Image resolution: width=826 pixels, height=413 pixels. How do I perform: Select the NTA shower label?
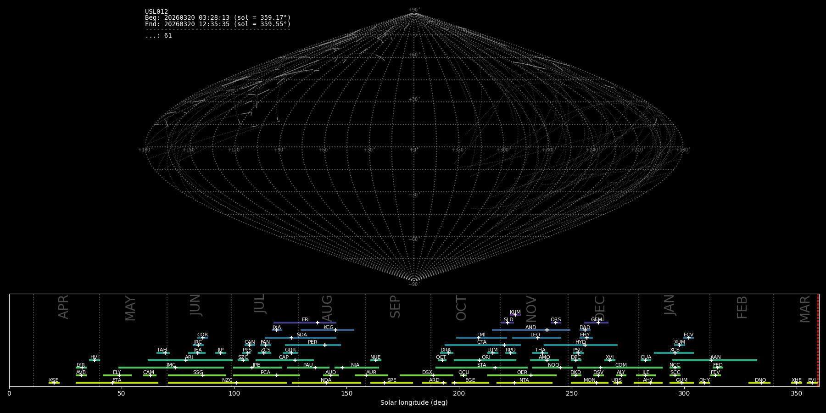pos(524,380)
